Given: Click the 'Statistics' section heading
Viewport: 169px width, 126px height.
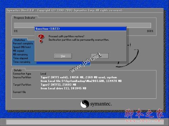Looking at the screenshot, I should coord(20,40).
